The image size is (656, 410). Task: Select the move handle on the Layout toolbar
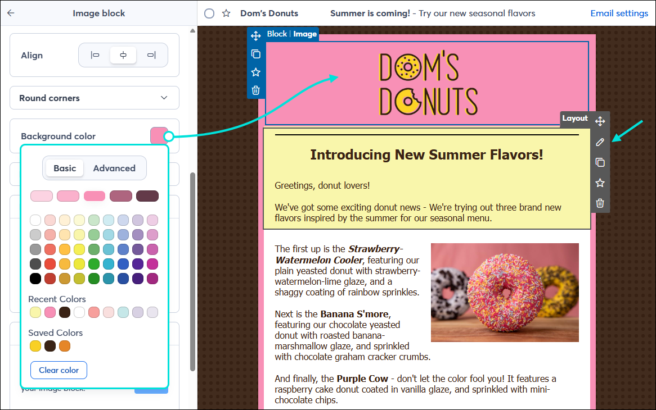600,121
